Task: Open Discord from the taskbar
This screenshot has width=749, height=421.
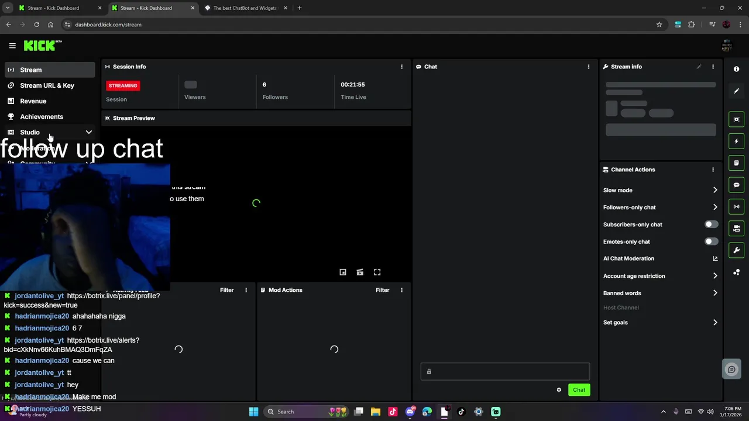Action: pos(410,412)
